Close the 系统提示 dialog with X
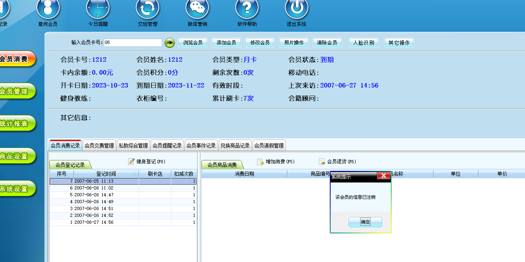Viewport: 525px width, 262px height. (x=383, y=176)
